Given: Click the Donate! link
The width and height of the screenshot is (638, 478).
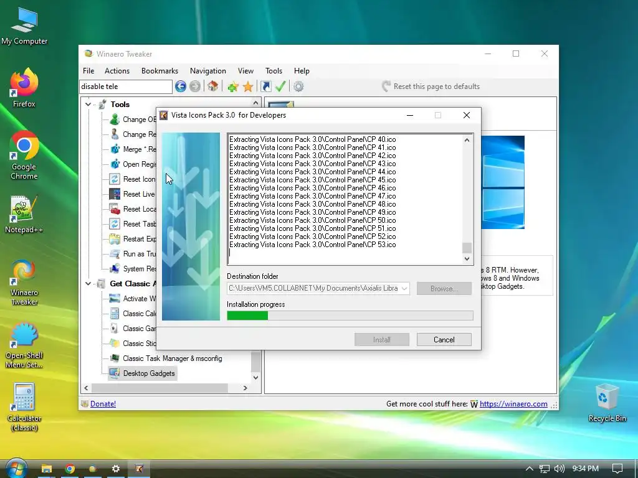Looking at the screenshot, I should (x=103, y=403).
